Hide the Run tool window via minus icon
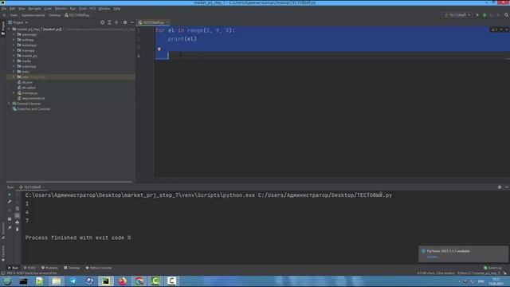 [x=507, y=187]
